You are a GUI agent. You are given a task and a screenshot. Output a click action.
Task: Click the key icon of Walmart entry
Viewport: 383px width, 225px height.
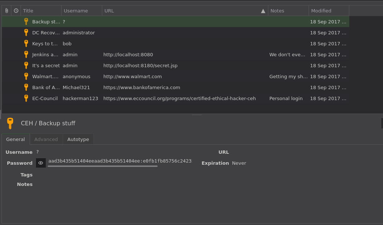[x=26, y=76]
